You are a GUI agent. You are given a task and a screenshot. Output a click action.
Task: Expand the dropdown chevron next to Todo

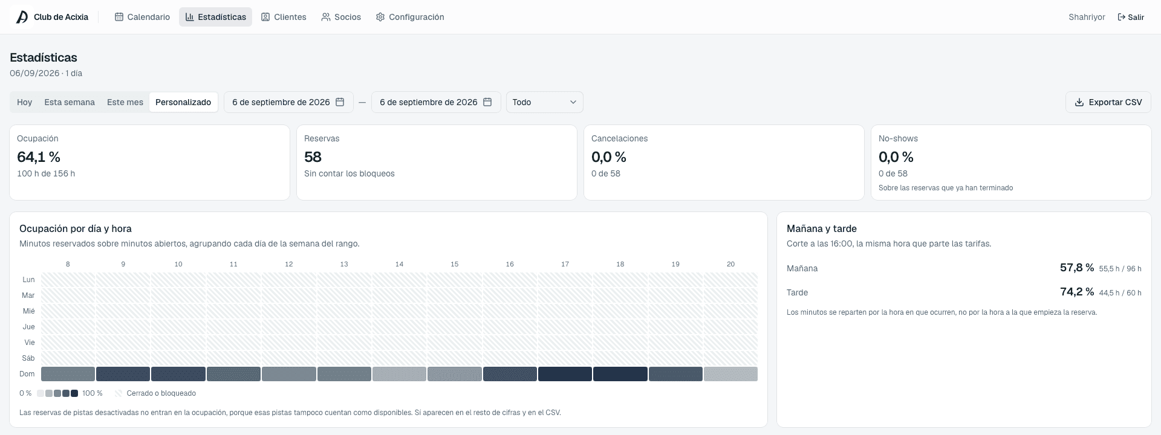coord(573,102)
